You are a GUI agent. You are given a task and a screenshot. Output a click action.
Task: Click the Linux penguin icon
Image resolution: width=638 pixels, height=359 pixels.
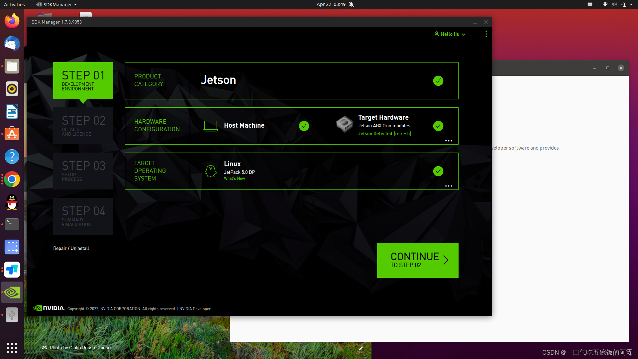210,171
